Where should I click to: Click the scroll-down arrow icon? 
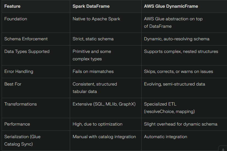[x=223, y=149]
